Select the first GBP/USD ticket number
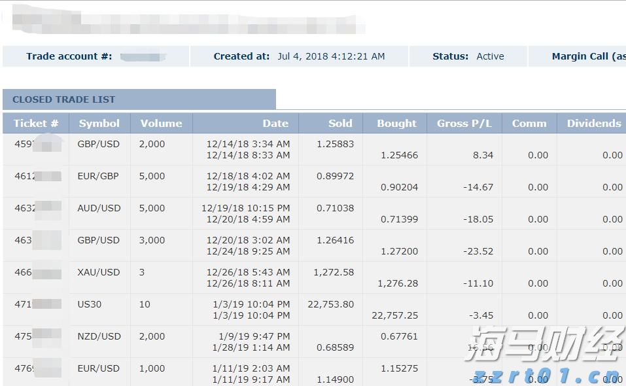The height and width of the screenshot is (386, 626). point(36,143)
